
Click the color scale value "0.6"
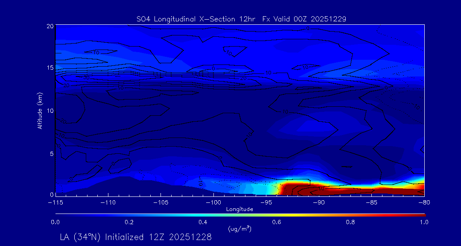tap(277, 222)
